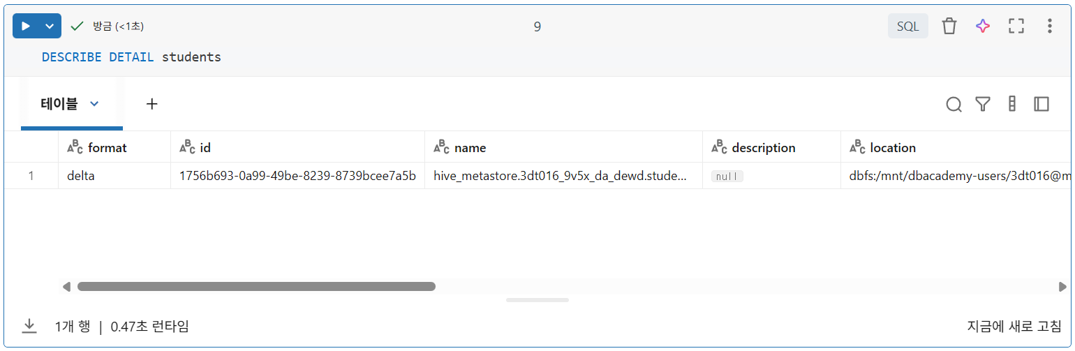
Task: Click the format column header
Action: [x=107, y=148]
